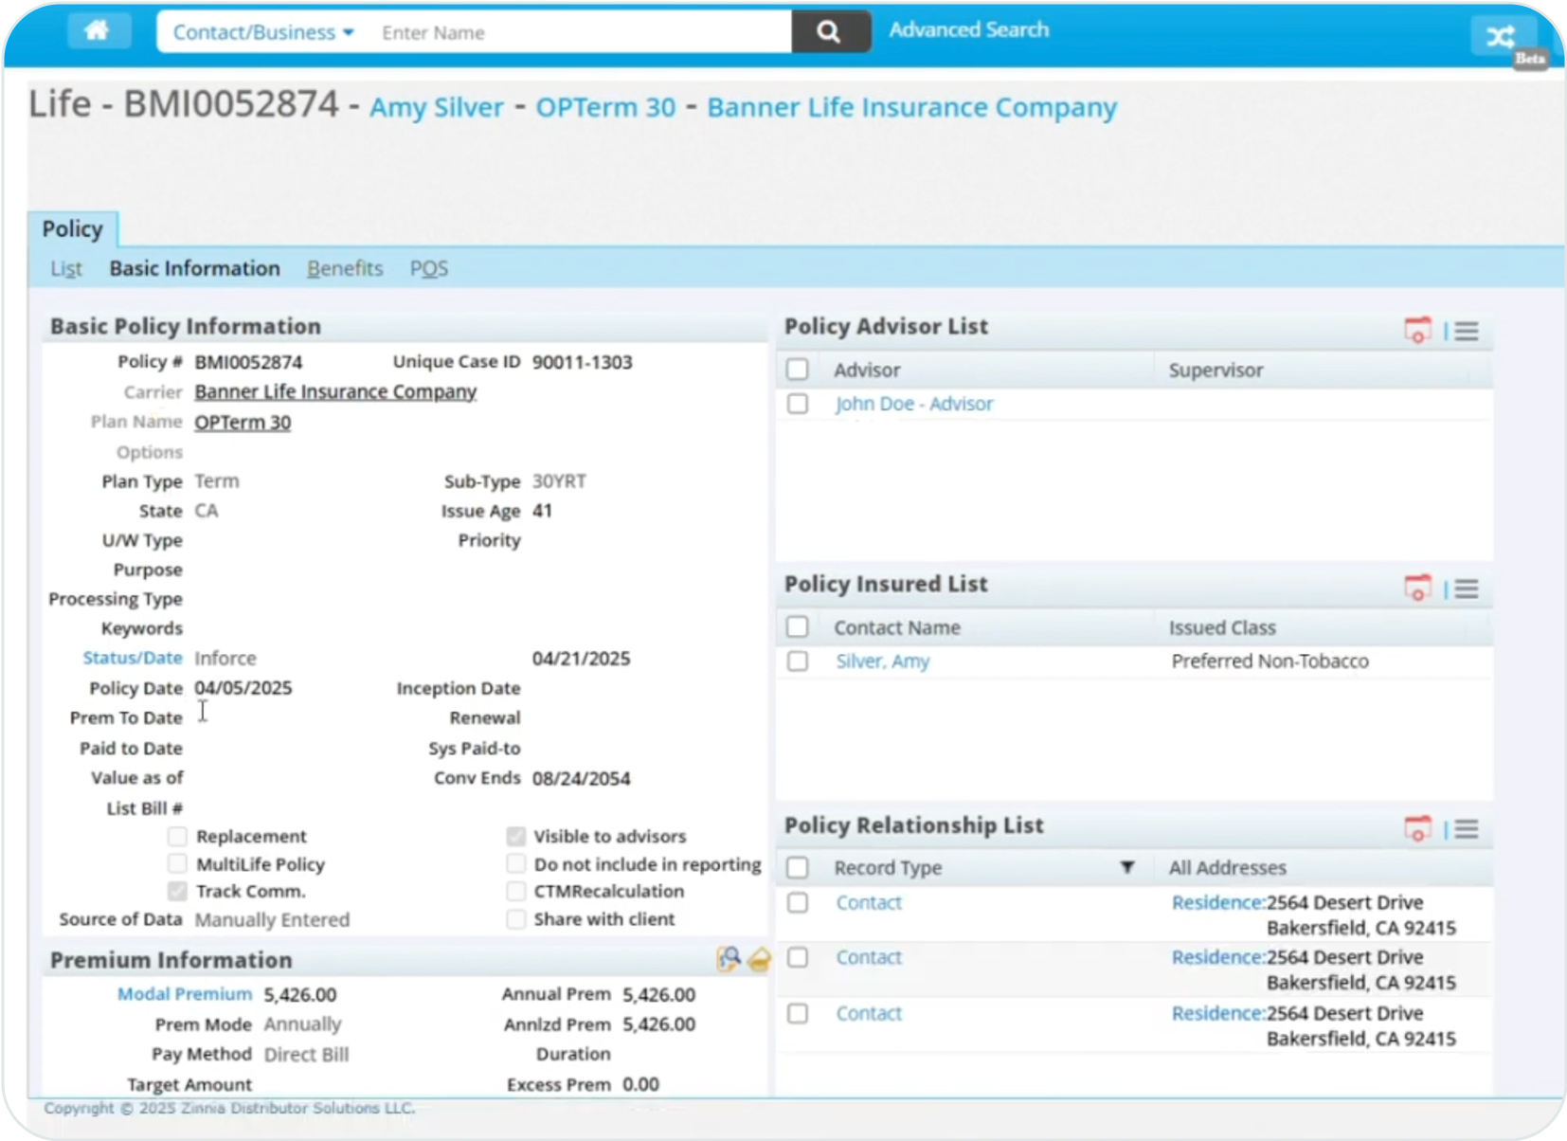The width and height of the screenshot is (1567, 1141).
Task: Toggle the Share with client checkbox
Action: pos(515,918)
